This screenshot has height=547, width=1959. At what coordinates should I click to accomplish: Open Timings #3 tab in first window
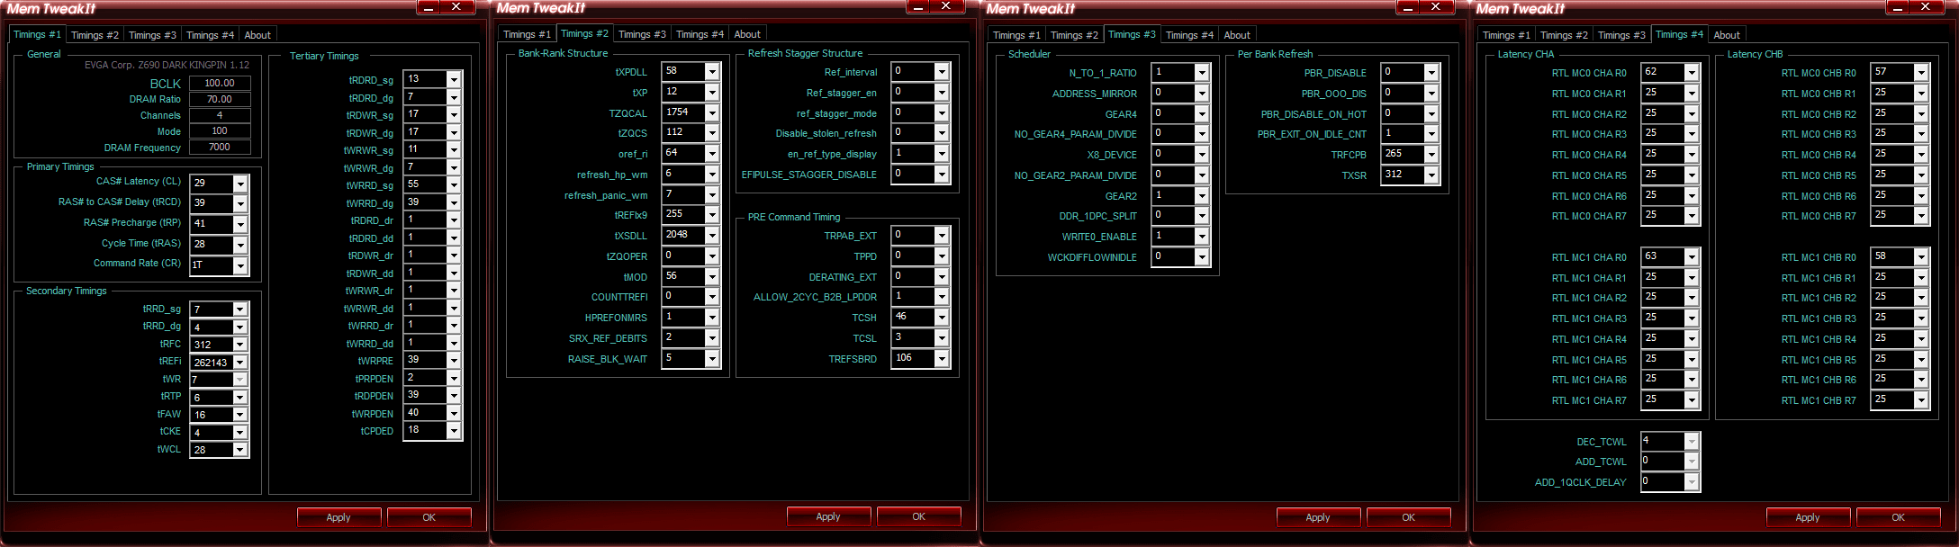pyautogui.click(x=152, y=35)
